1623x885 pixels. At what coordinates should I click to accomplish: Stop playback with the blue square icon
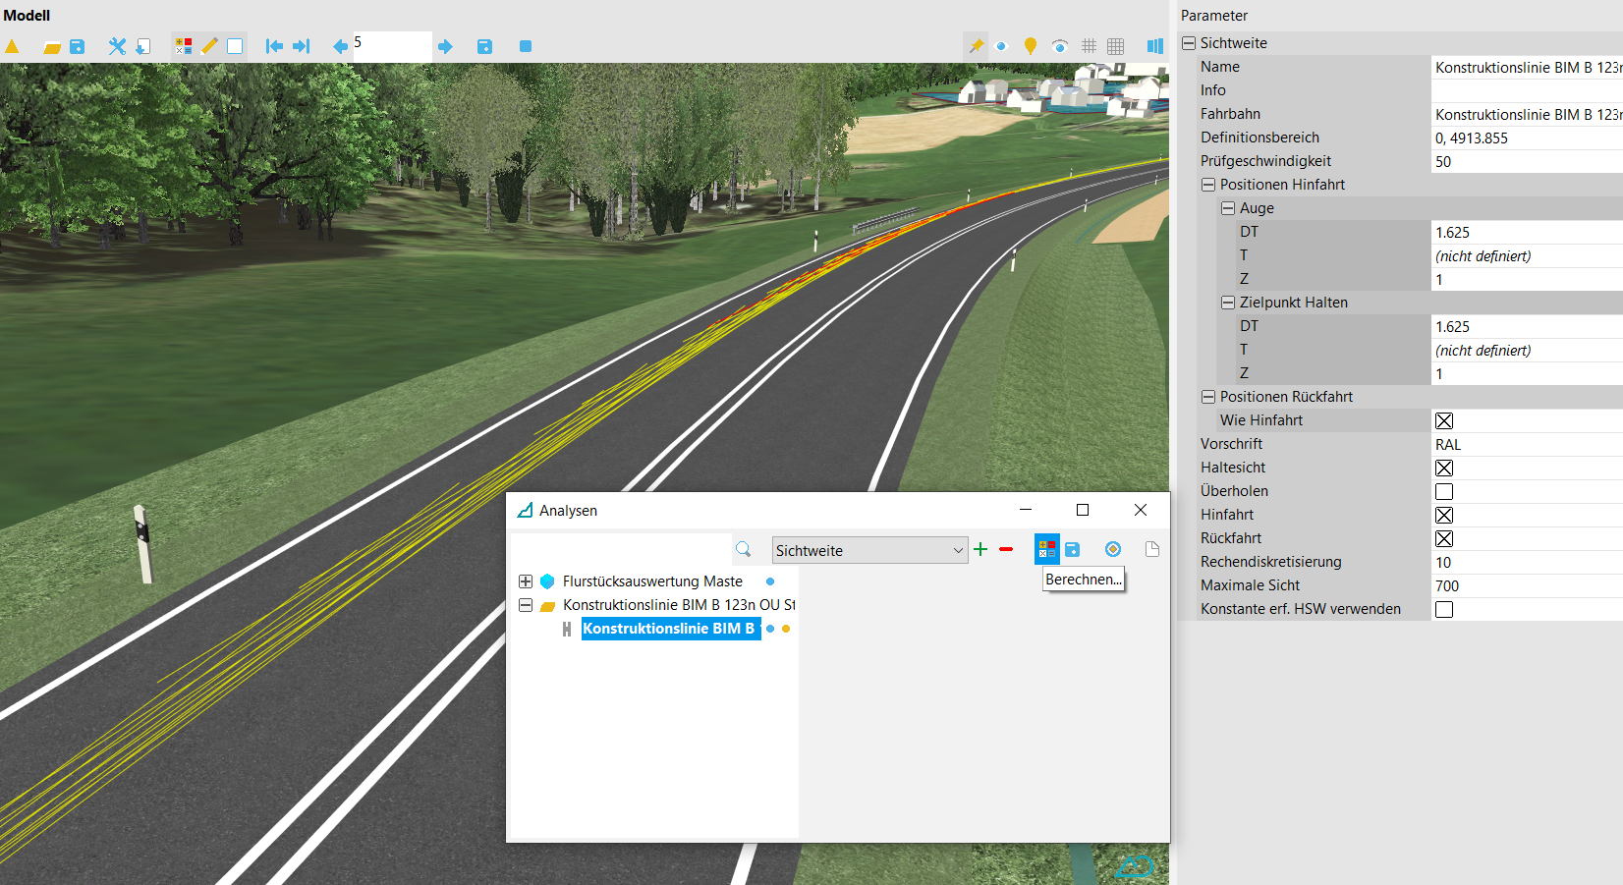(x=526, y=46)
